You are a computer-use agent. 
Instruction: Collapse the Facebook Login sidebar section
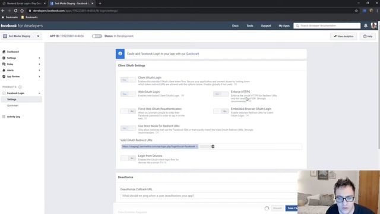(x=39, y=93)
